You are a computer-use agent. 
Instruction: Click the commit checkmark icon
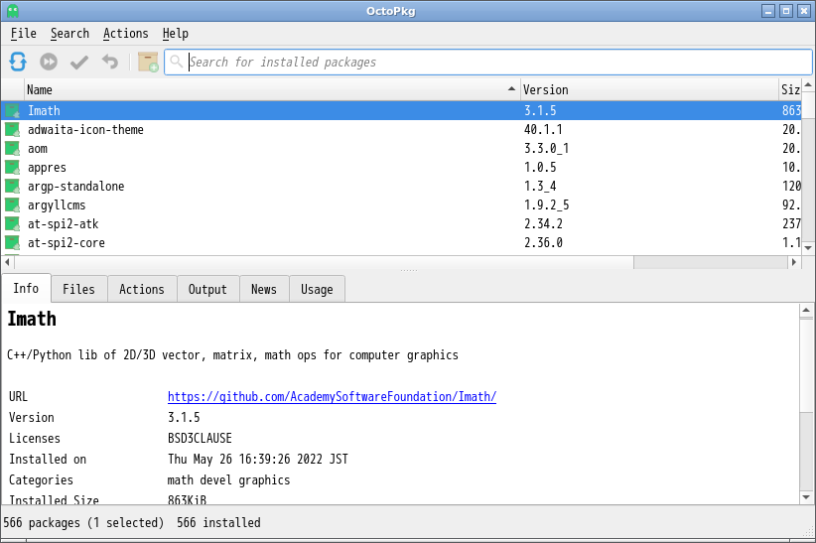coord(79,62)
